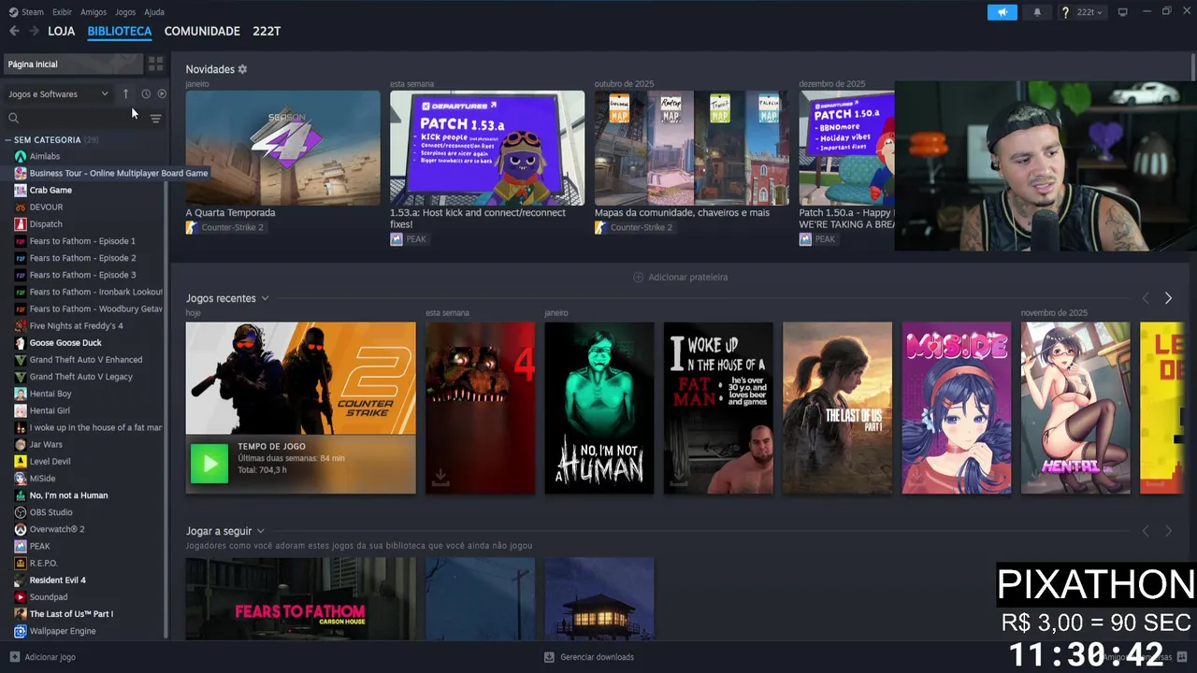Expand the Jogar a seguir dropdown
The width and height of the screenshot is (1197, 673).
260,531
